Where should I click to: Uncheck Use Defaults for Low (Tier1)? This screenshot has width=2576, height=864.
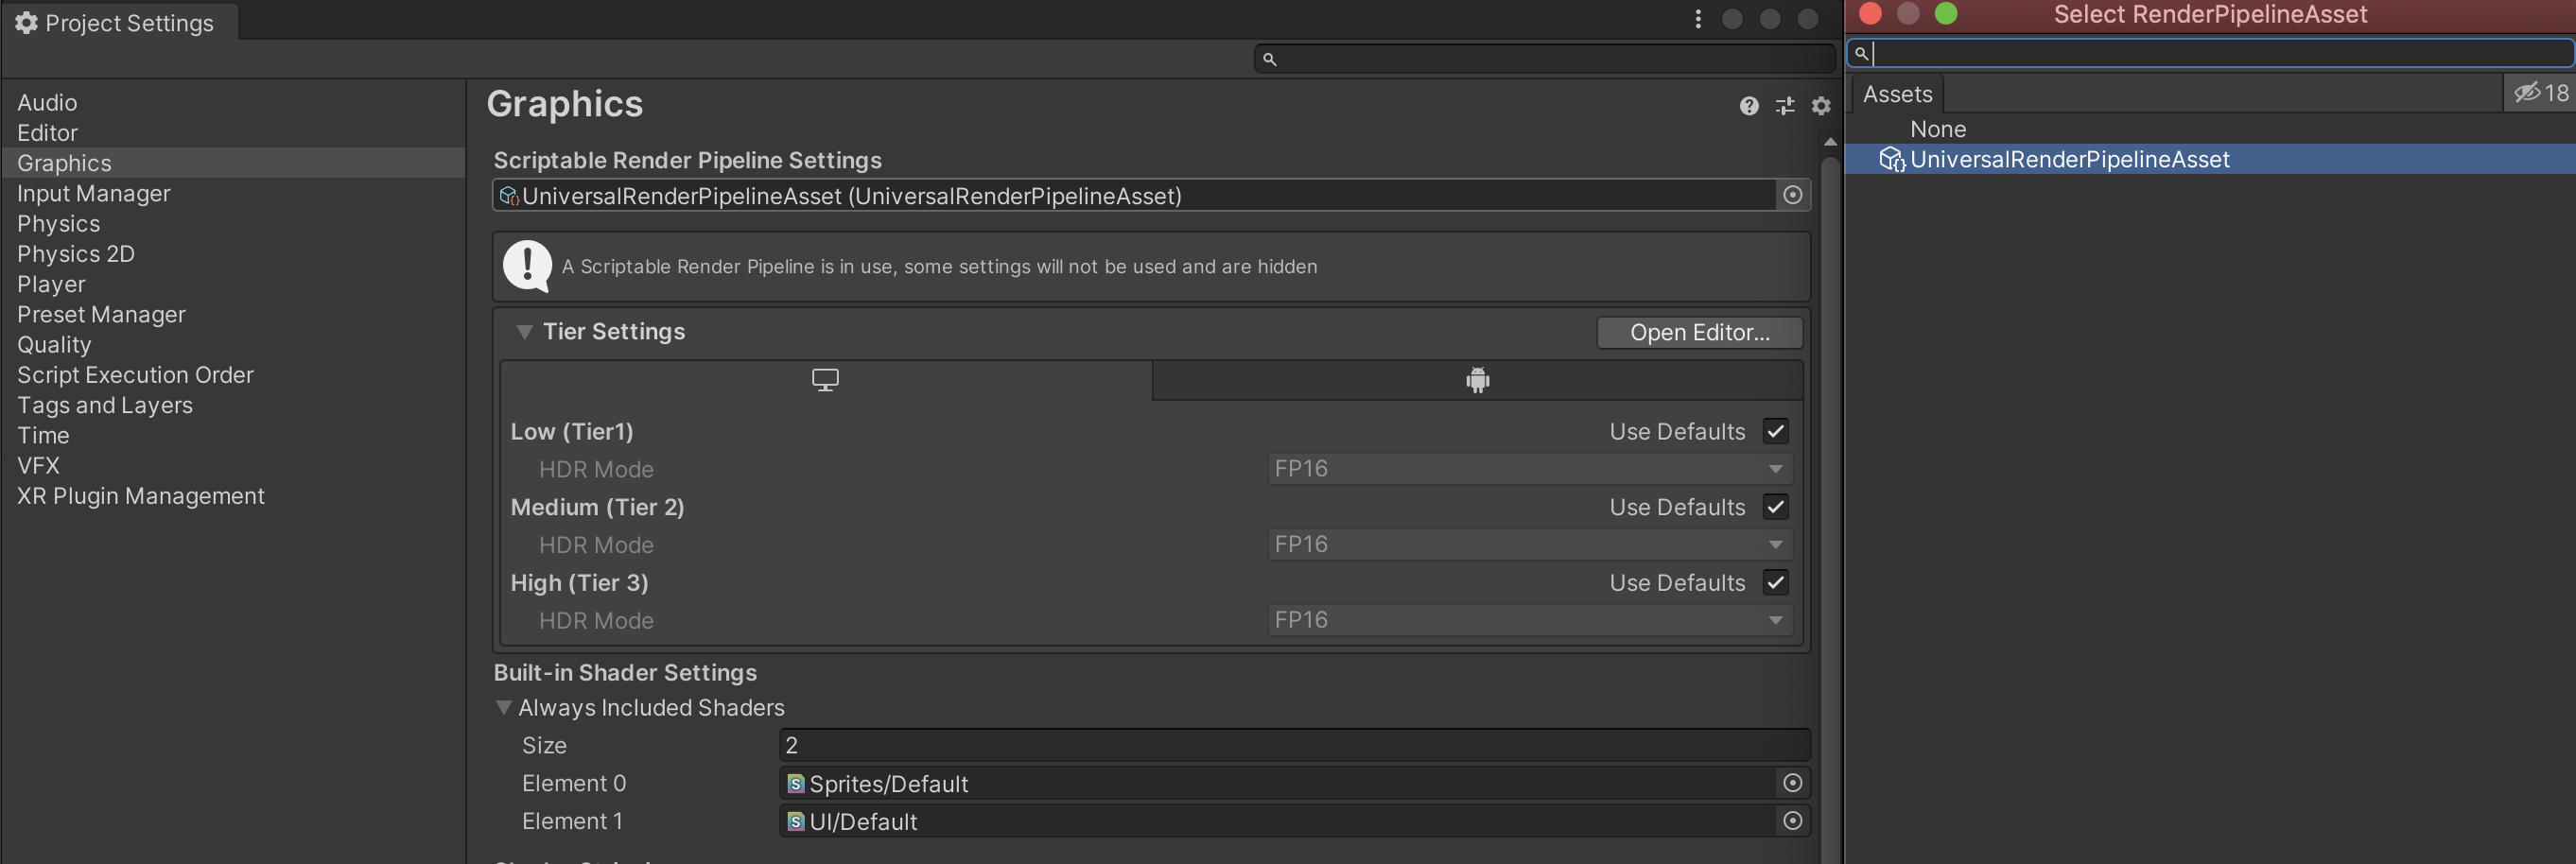click(x=1776, y=431)
